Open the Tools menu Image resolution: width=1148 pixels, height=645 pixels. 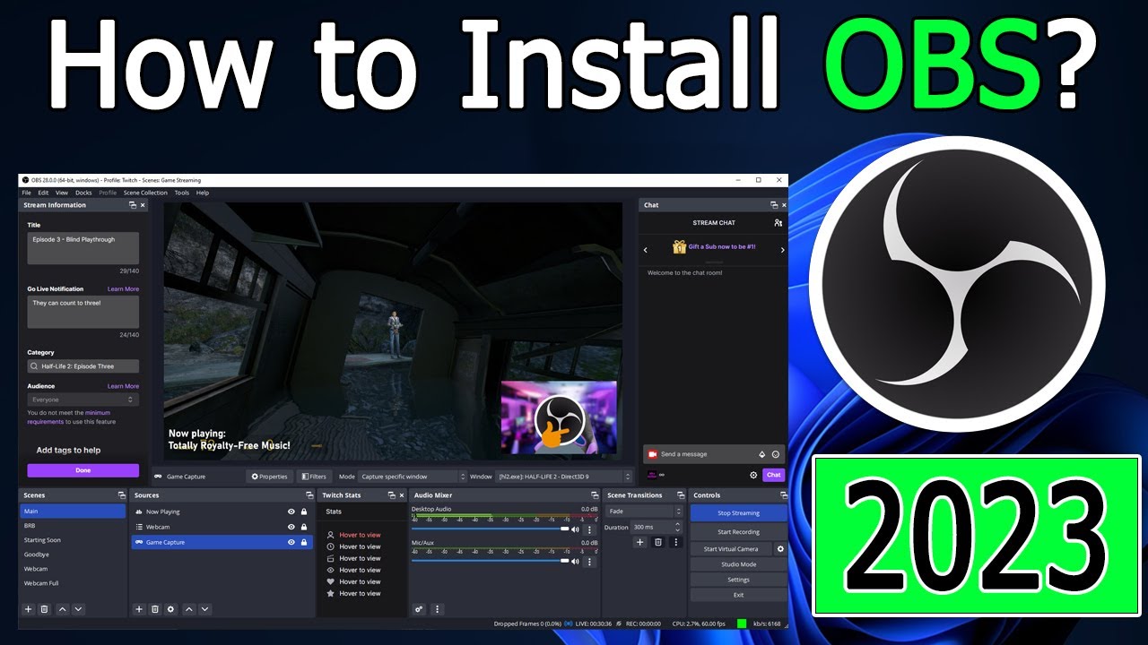click(x=182, y=193)
